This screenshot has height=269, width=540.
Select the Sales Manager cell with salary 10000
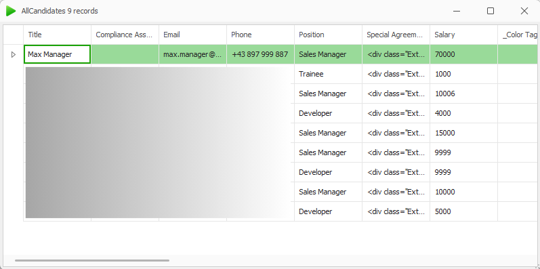(328, 192)
